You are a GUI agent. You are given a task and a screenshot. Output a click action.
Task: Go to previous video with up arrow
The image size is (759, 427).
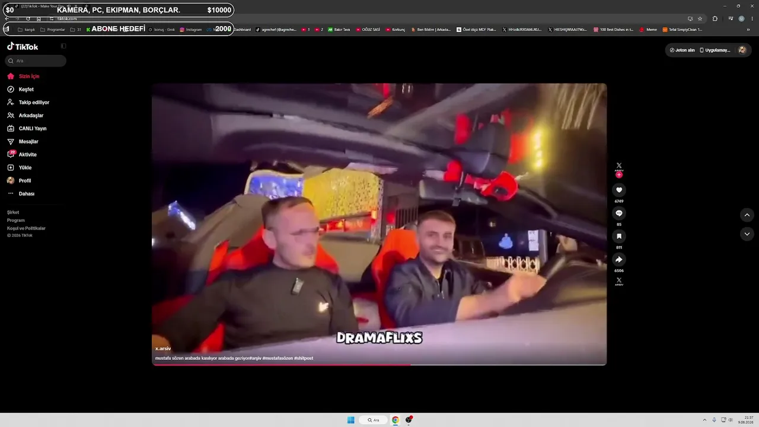tap(747, 215)
